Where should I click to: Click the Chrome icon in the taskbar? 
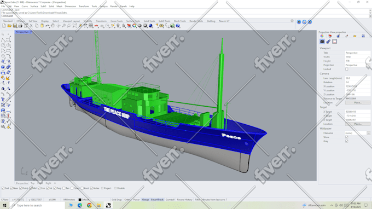pyautogui.click(x=89, y=205)
